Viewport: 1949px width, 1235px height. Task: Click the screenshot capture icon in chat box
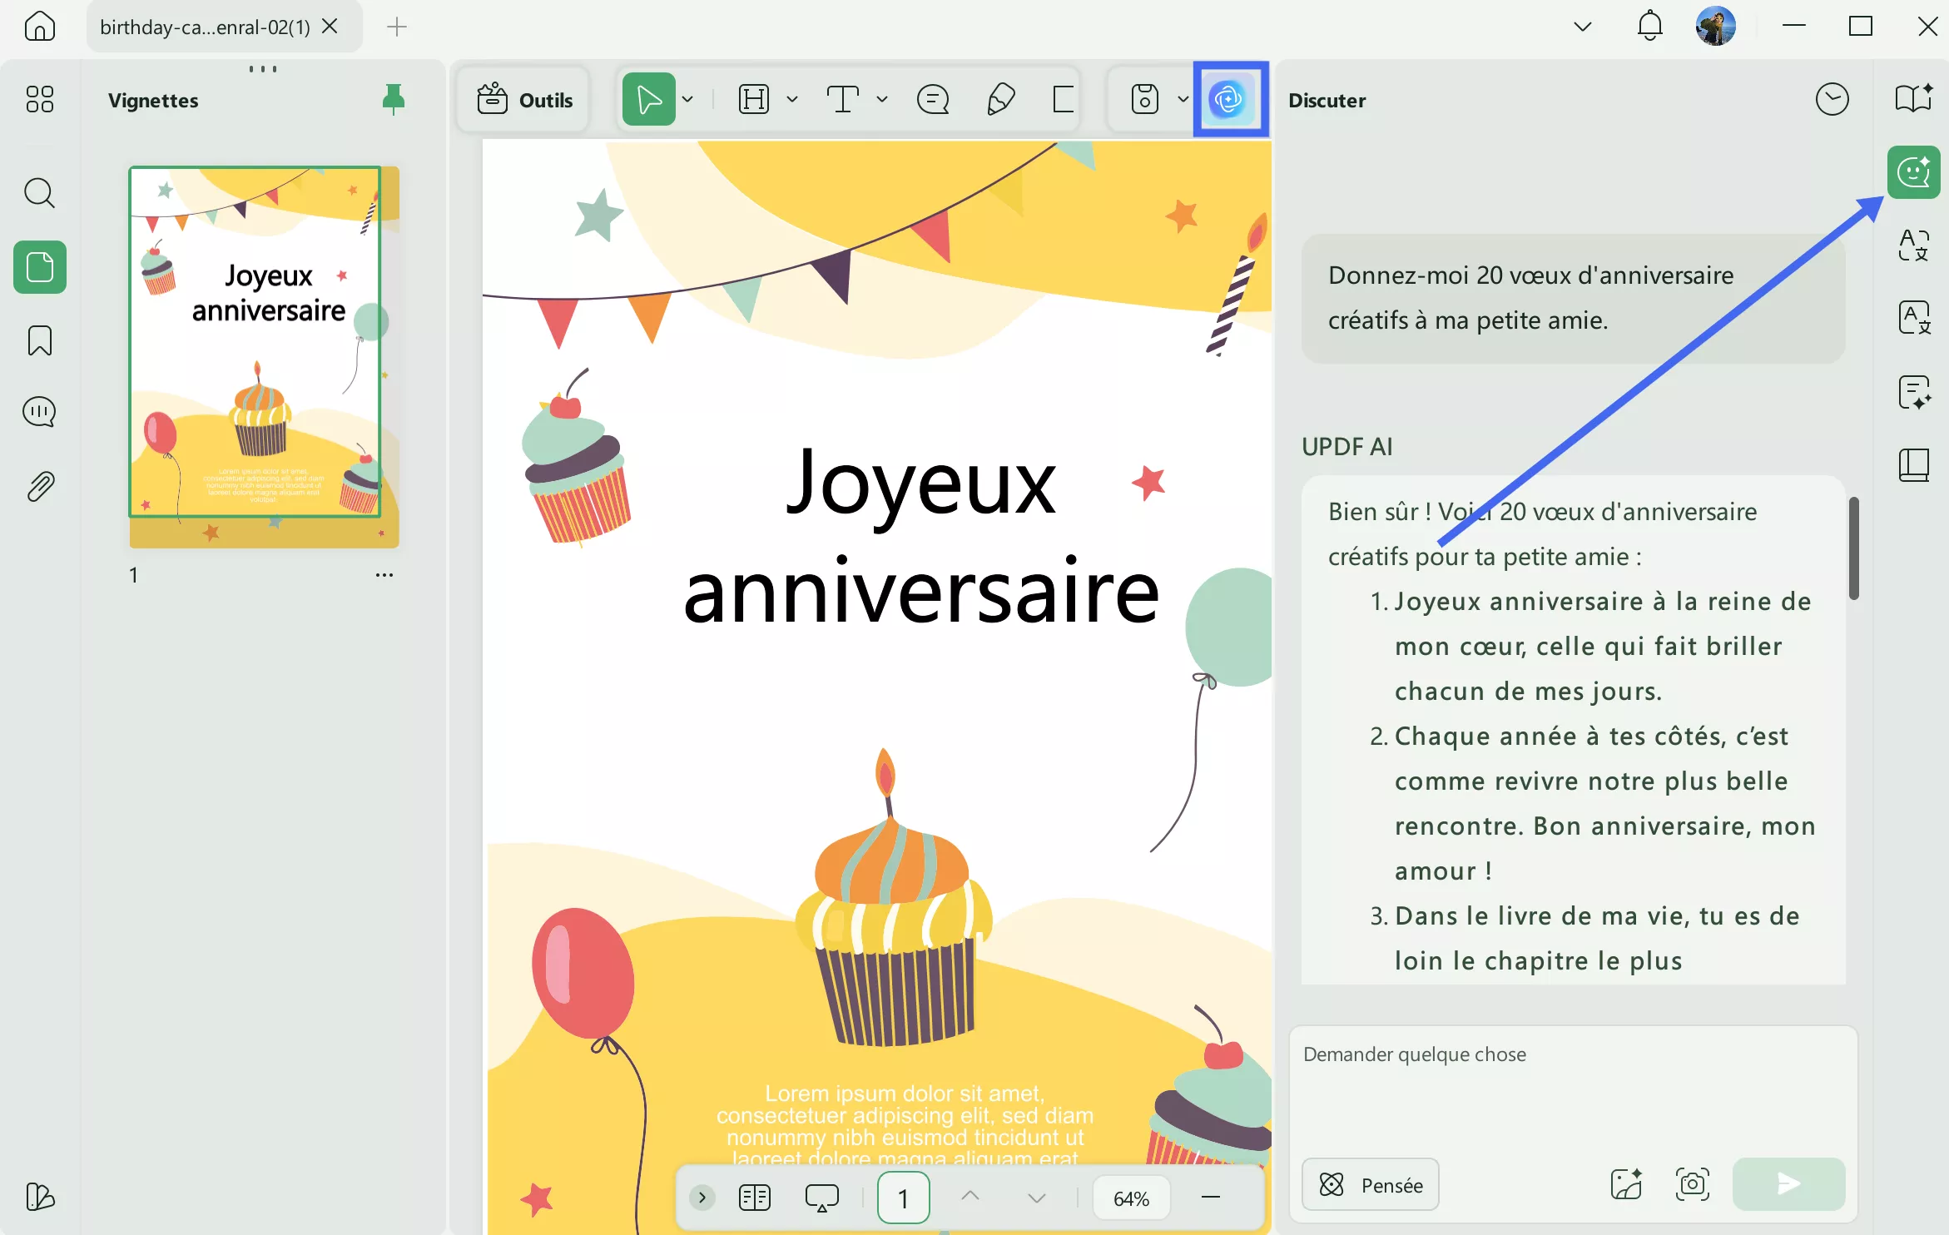(1692, 1183)
